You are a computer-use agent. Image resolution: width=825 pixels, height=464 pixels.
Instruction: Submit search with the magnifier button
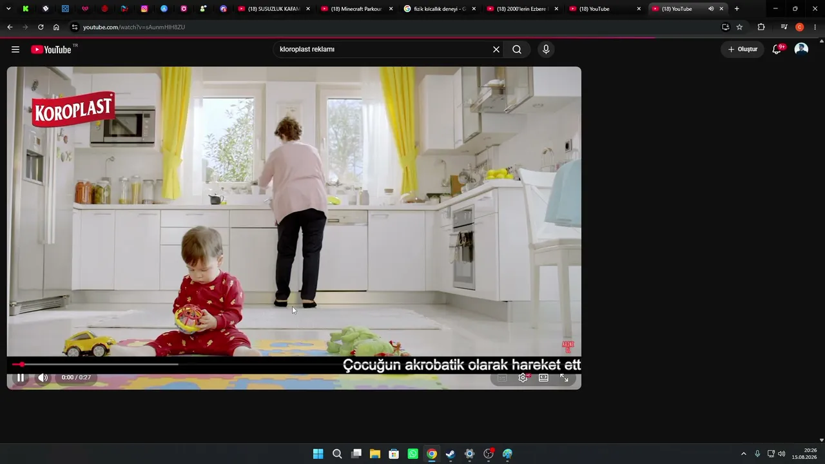pos(517,50)
